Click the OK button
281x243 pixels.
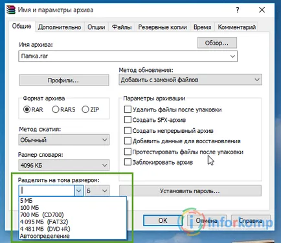click(163, 220)
